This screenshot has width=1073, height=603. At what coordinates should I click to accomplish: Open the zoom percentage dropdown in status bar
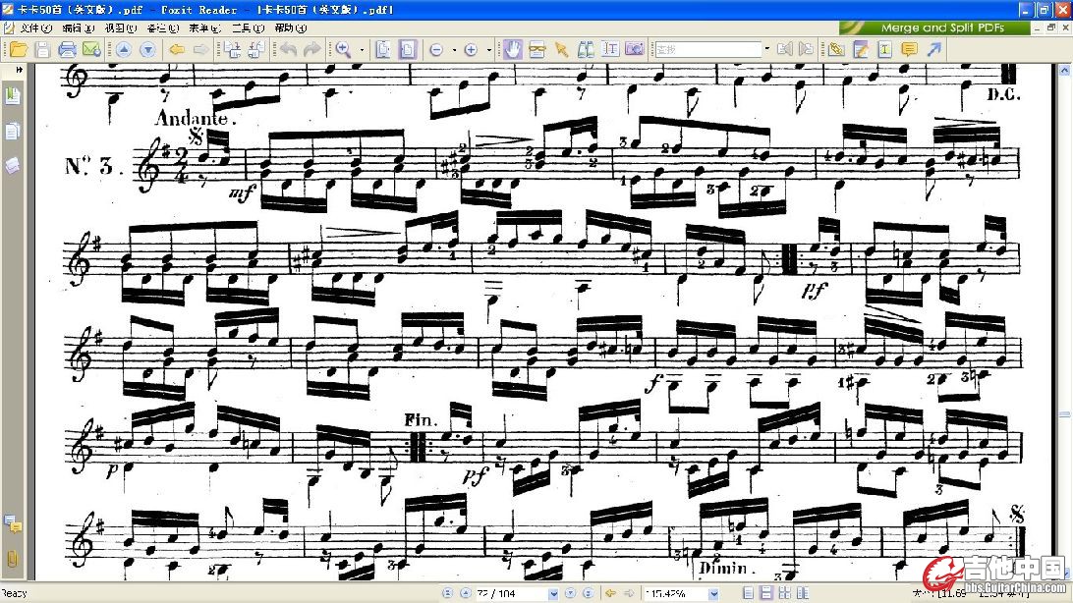tap(713, 594)
